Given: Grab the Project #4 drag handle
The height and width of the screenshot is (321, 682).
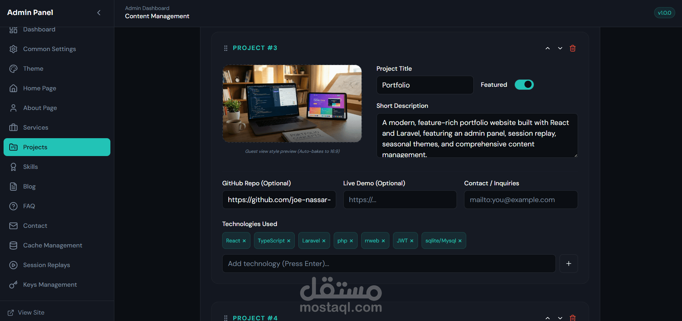Looking at the screenshot, I should coord(225,318).
